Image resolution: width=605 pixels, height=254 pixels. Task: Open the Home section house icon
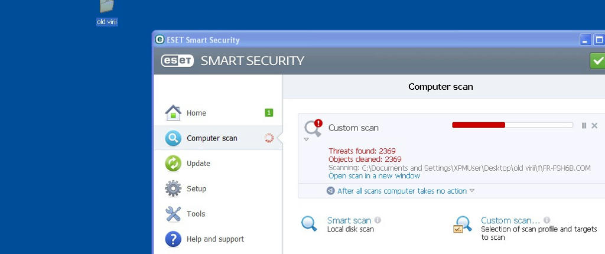tap(173, 113)
